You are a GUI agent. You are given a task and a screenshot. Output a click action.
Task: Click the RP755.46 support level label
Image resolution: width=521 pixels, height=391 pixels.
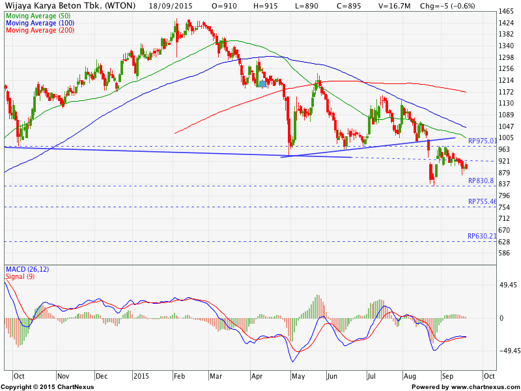click(482, 201)
